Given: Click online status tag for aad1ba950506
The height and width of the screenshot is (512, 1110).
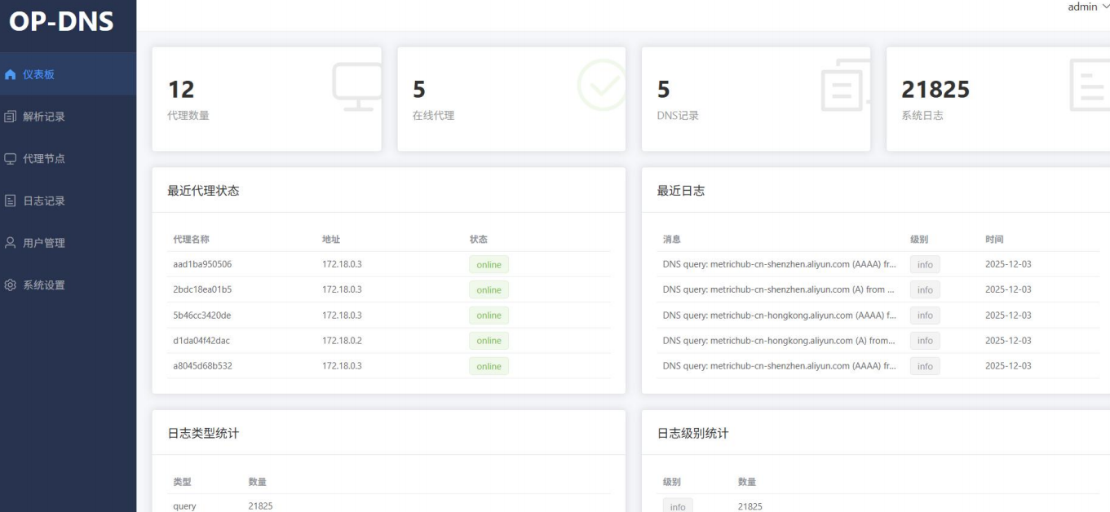Looking at the screenshot, I should click(x=489, y=264).
